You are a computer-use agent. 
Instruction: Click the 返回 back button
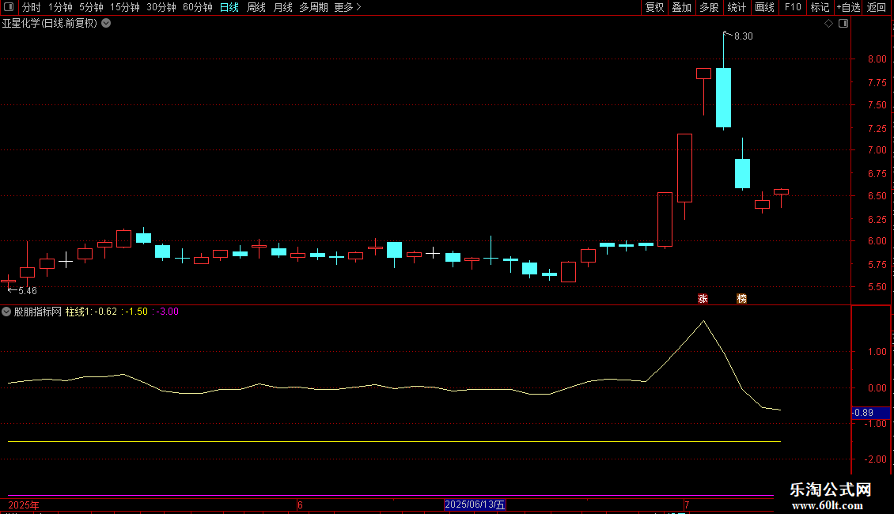877,7
